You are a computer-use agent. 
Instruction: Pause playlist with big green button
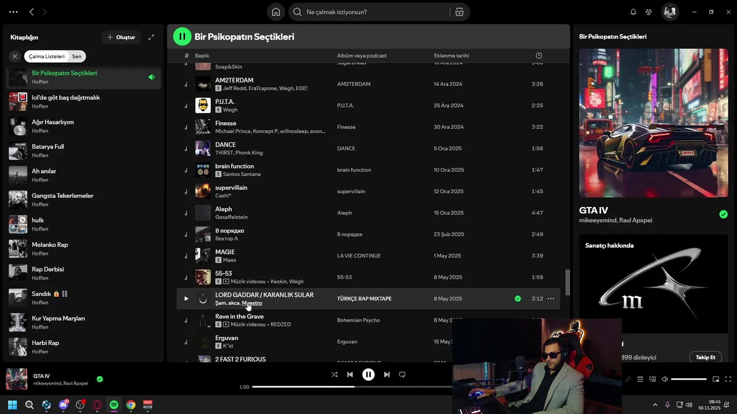tap(182, 37)
